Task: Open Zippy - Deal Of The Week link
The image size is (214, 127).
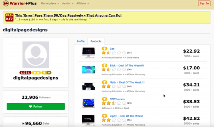Action: [126, 116]
